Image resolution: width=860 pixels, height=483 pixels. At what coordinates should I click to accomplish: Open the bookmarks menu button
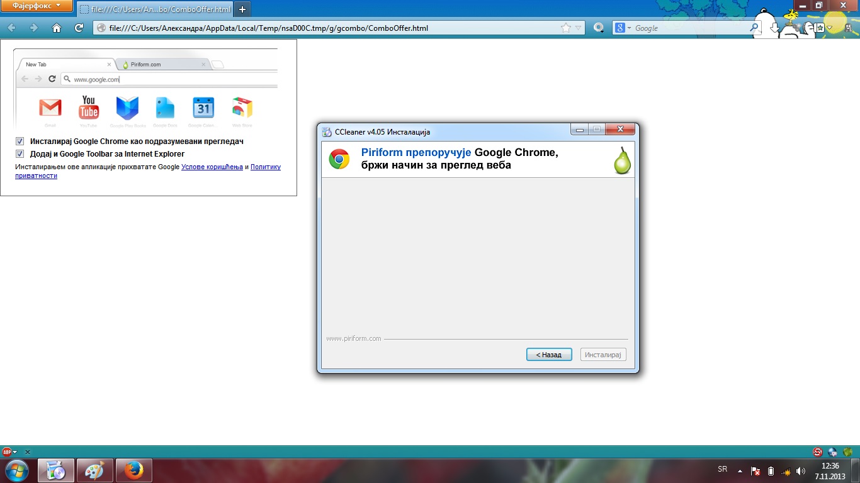click(x=820, y=28)
